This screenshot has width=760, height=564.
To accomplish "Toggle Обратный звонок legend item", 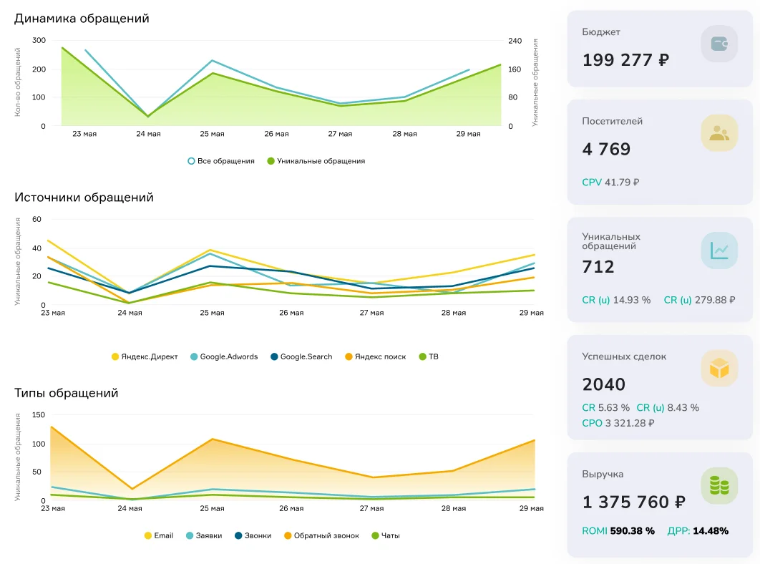I will click(x=321, y=535).
